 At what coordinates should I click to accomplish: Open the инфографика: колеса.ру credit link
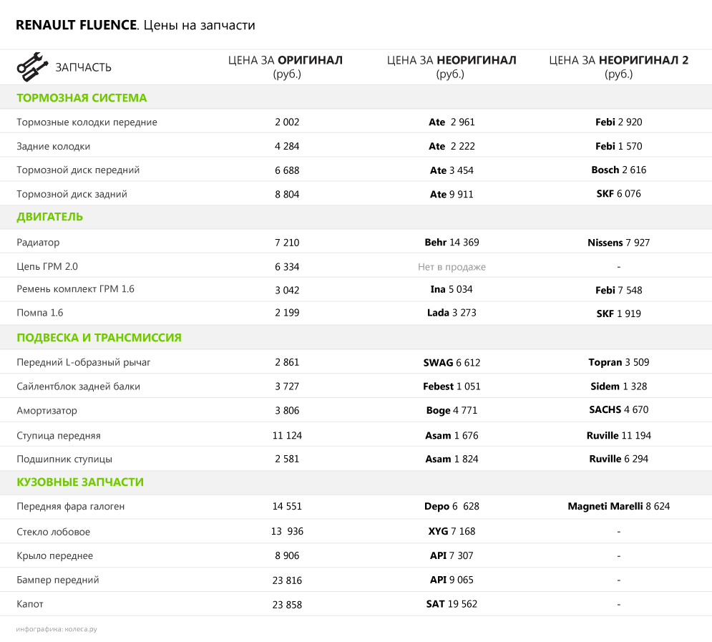pyautogui.click(x=57, y=629)
